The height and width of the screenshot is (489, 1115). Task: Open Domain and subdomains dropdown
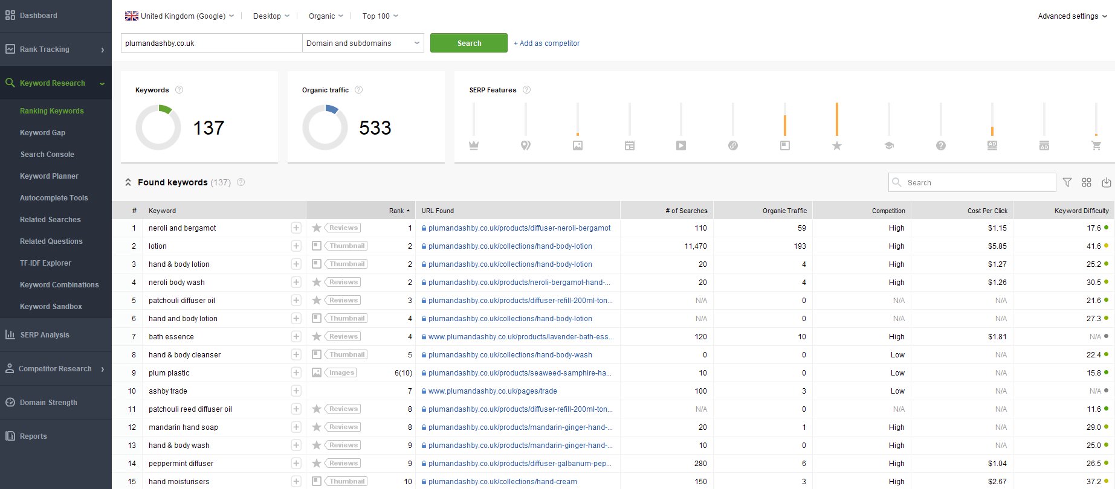[363, 43]
